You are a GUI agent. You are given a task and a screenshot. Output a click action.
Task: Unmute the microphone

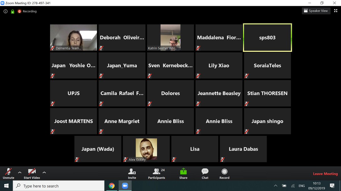coord(9,173)
